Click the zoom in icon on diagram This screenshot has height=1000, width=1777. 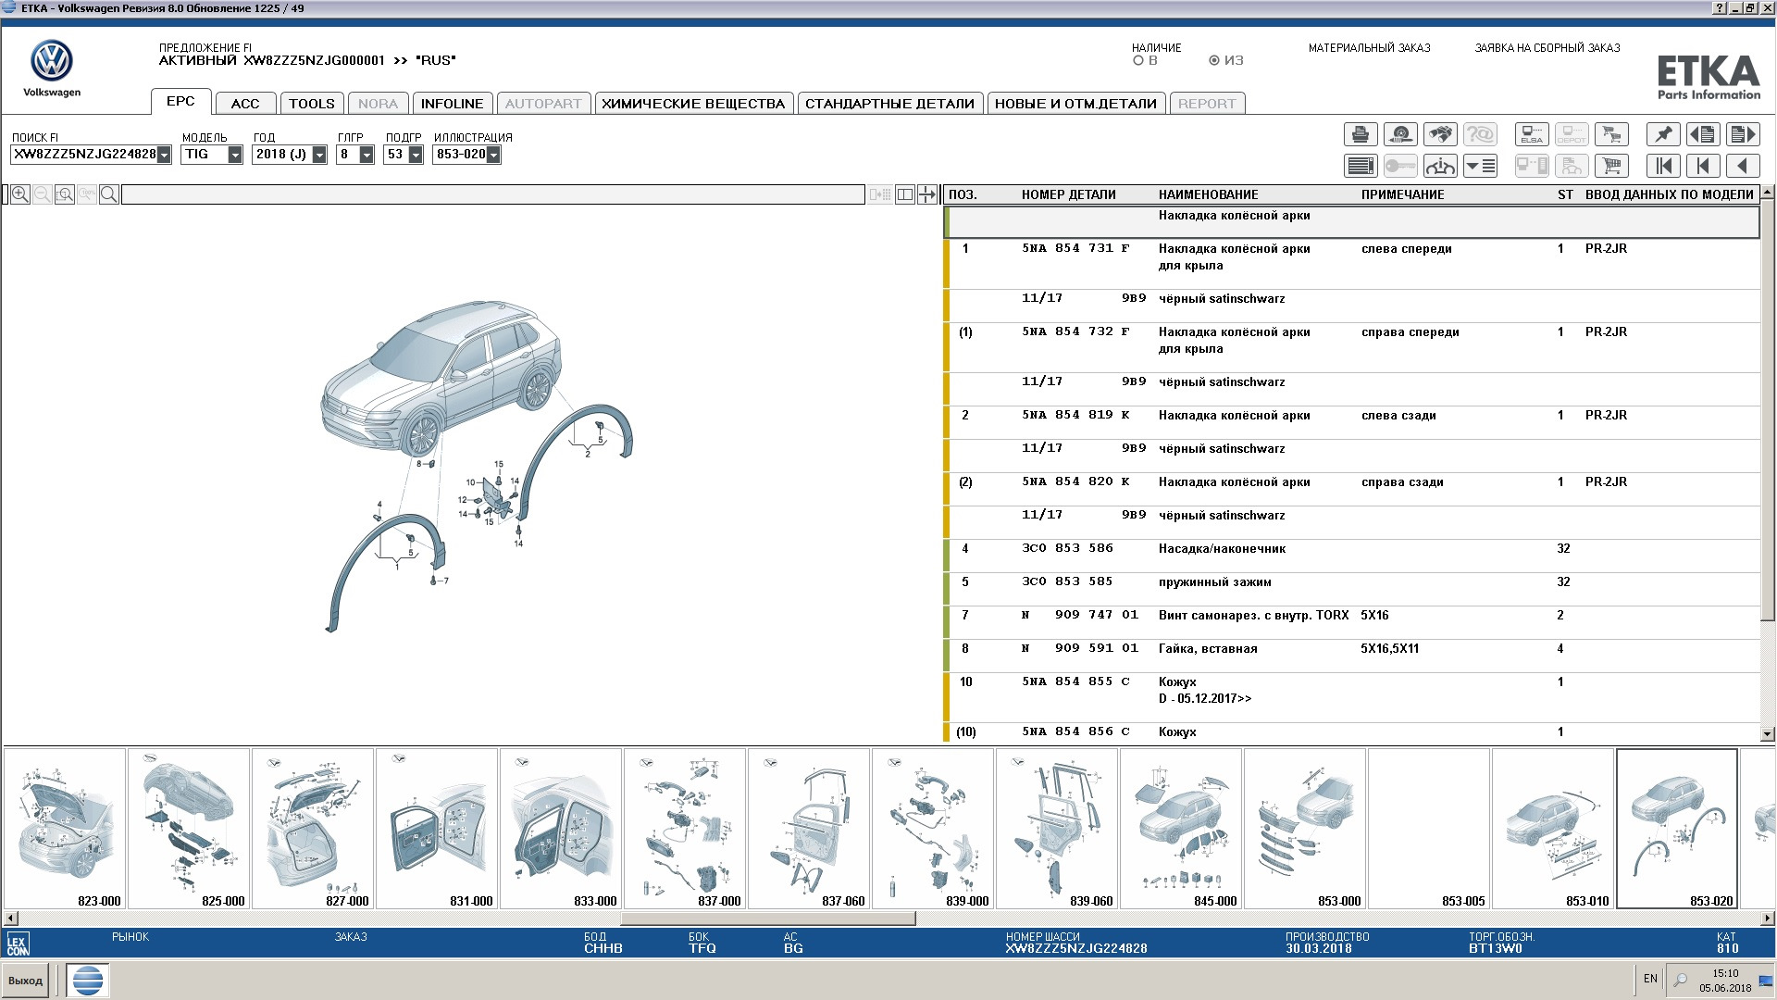(22, 193)
